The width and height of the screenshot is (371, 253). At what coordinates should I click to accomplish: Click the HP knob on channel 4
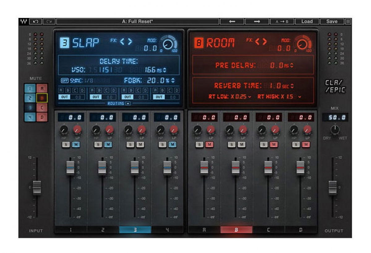(160, 130)
